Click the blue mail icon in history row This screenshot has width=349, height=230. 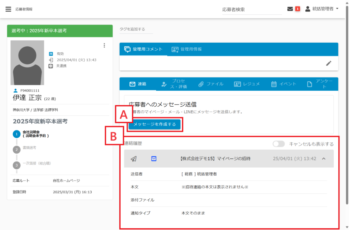click(154, 159)
